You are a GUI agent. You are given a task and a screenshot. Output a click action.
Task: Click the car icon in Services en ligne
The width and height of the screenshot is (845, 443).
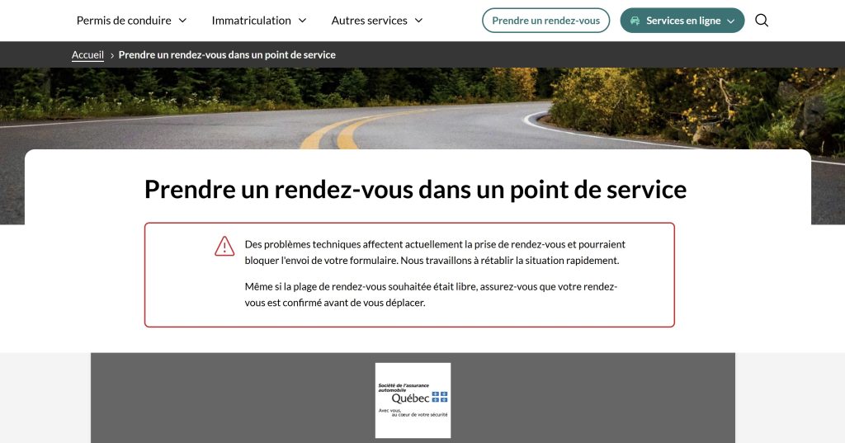pos(635,21)
